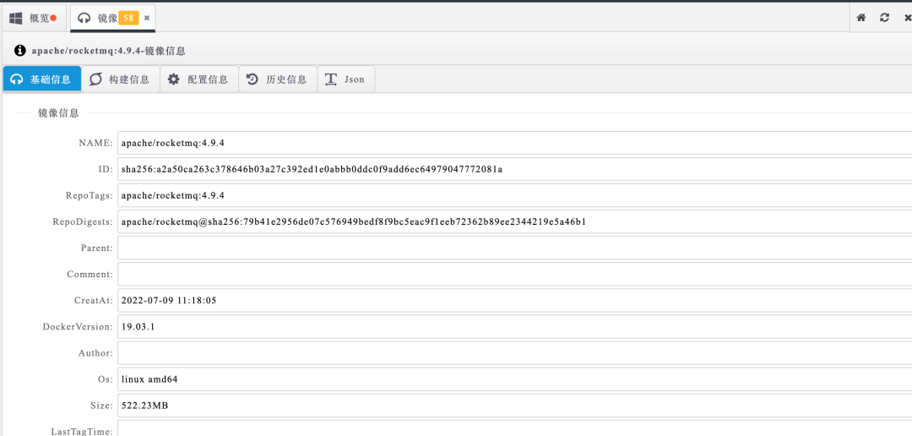Open the 概览 overview tab
Viewport: 912px width, 436px height.
[33, 18]
